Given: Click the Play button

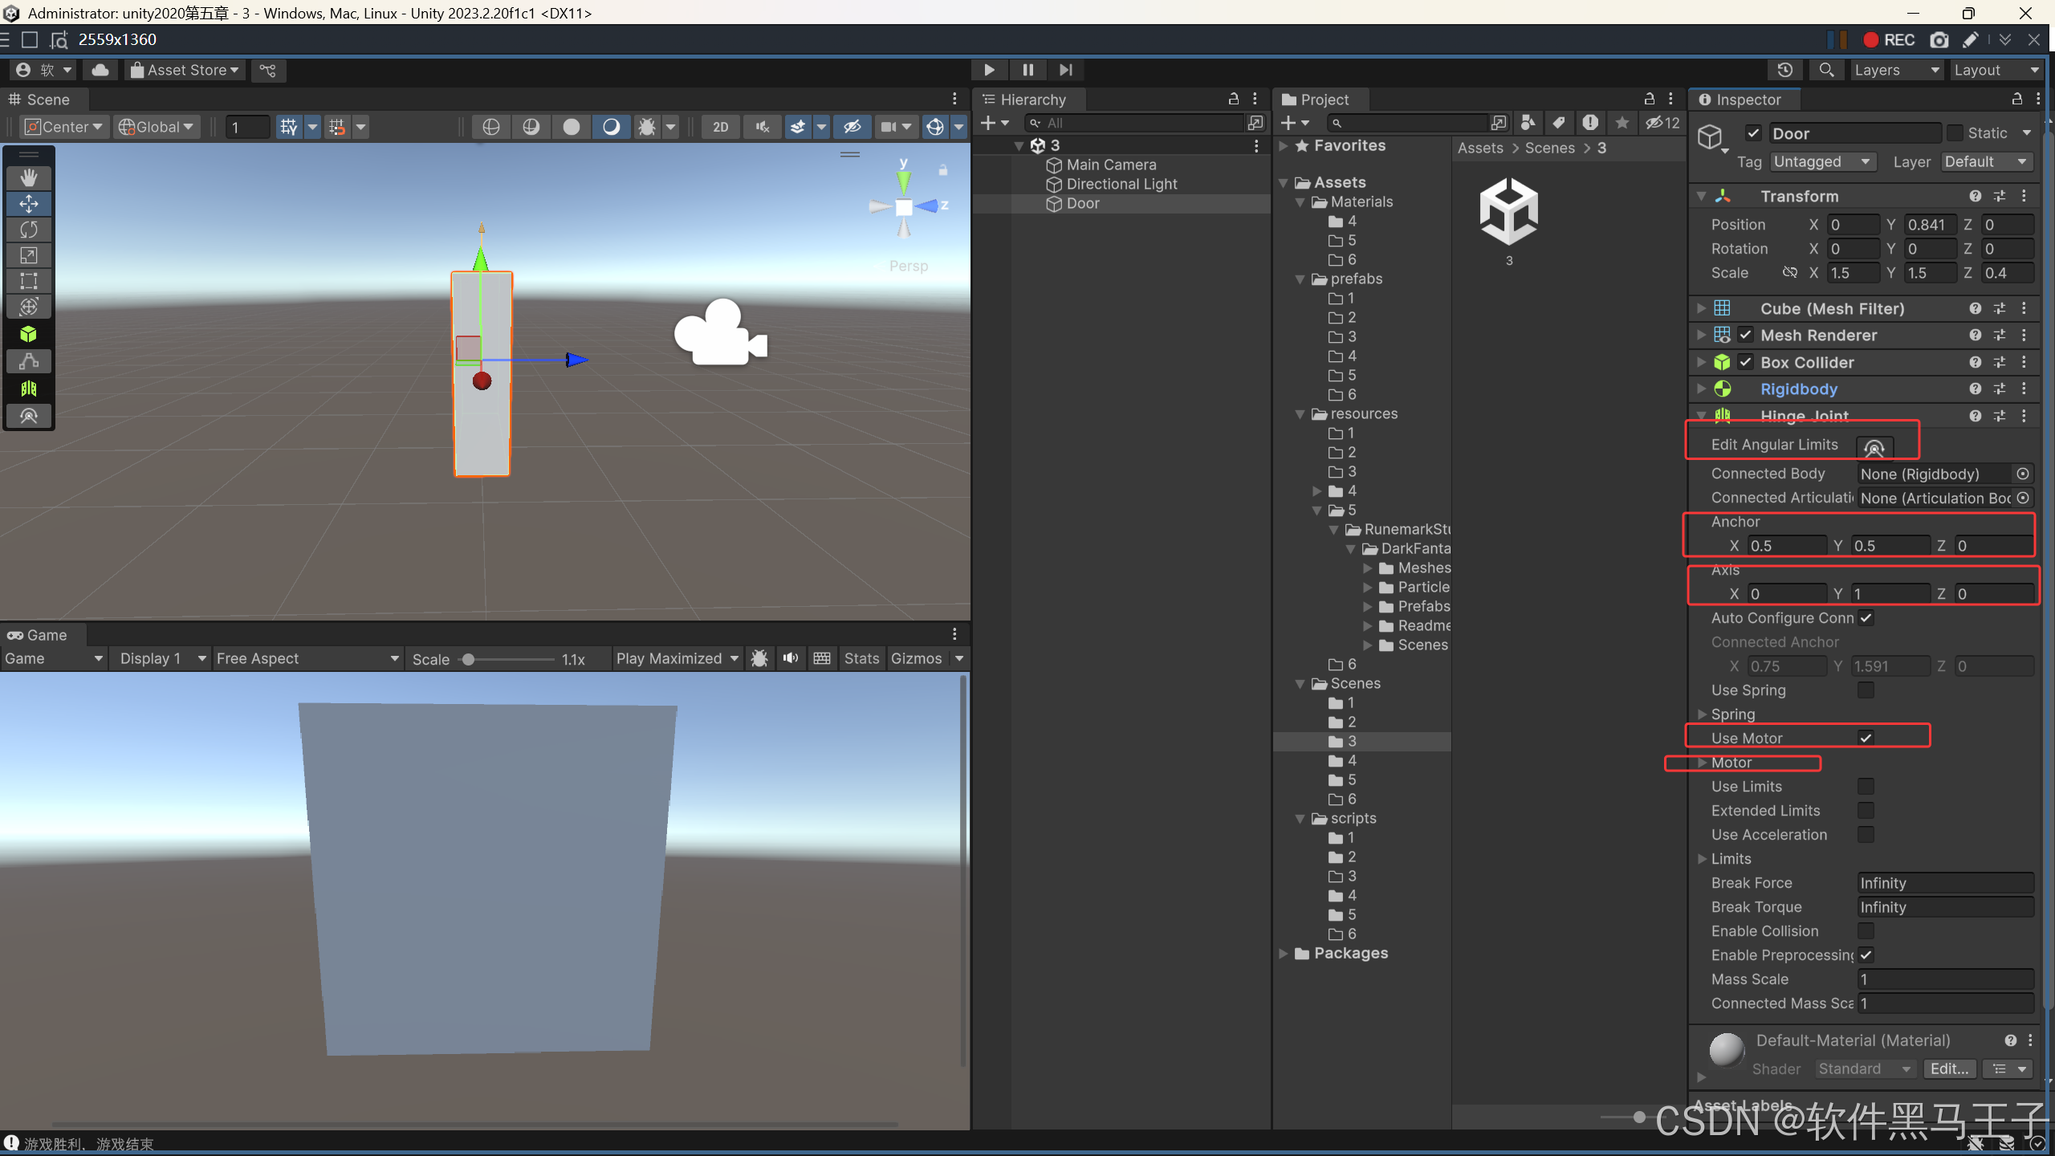Looking at the screenshot, I should [x=989, y=70].
